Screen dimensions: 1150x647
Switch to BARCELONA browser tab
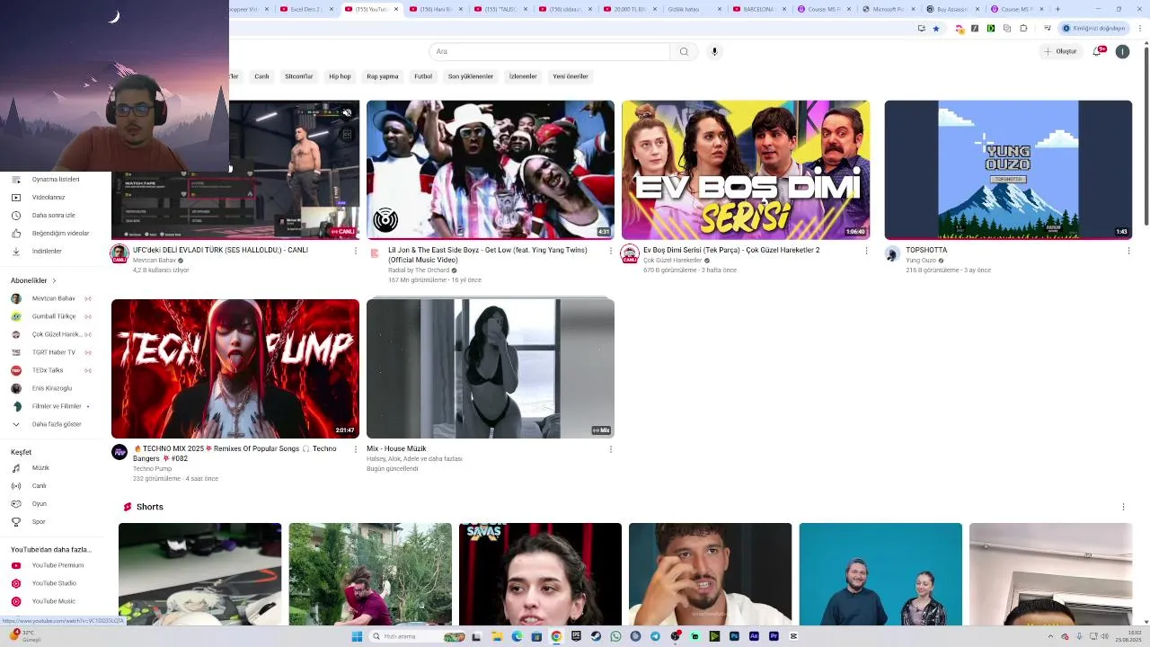coord(758,9)
